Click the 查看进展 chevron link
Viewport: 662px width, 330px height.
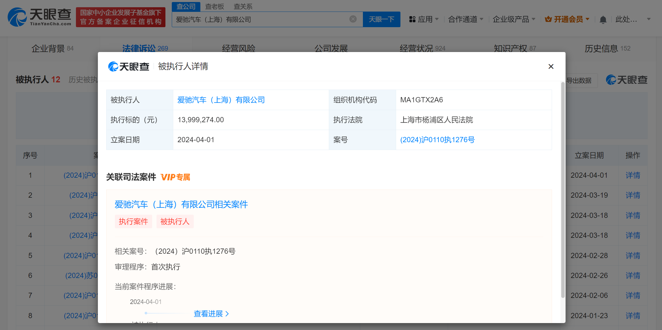(x=211, y=314)
